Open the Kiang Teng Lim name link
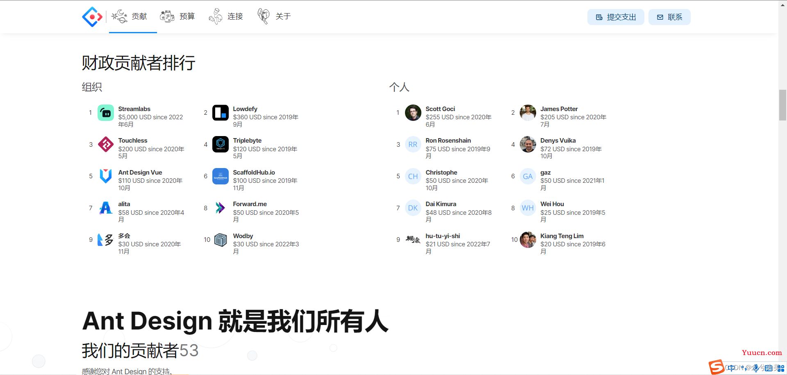This screenshot has width=787, height=375. coord(562,236)
